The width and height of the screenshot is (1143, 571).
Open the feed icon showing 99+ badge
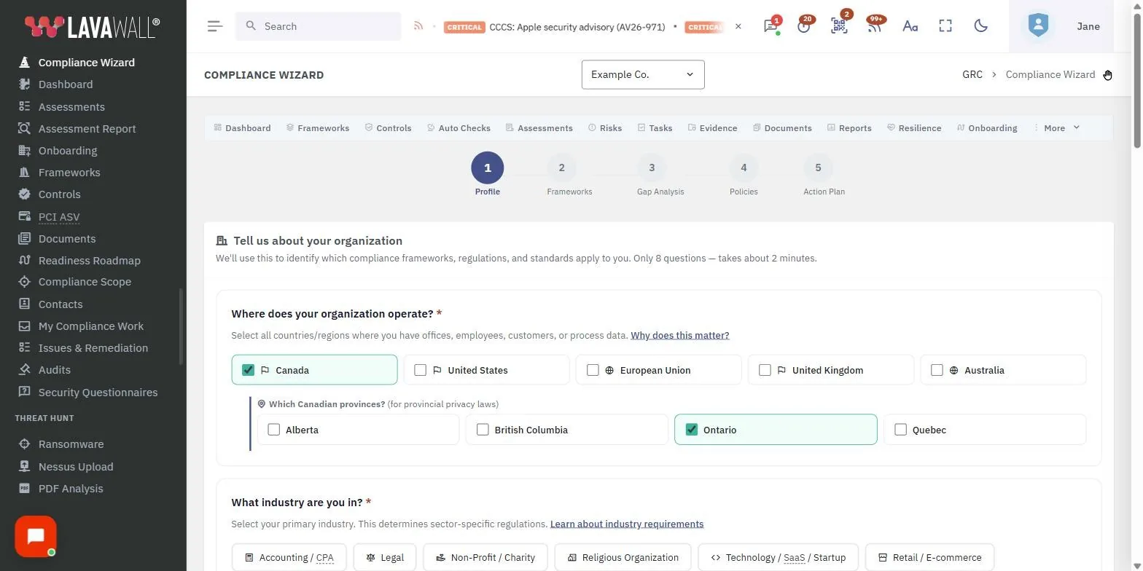(x=874, y=26)
